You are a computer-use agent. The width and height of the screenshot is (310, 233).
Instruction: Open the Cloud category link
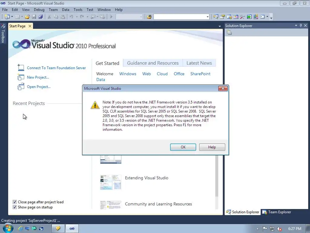tap(162, 74)
